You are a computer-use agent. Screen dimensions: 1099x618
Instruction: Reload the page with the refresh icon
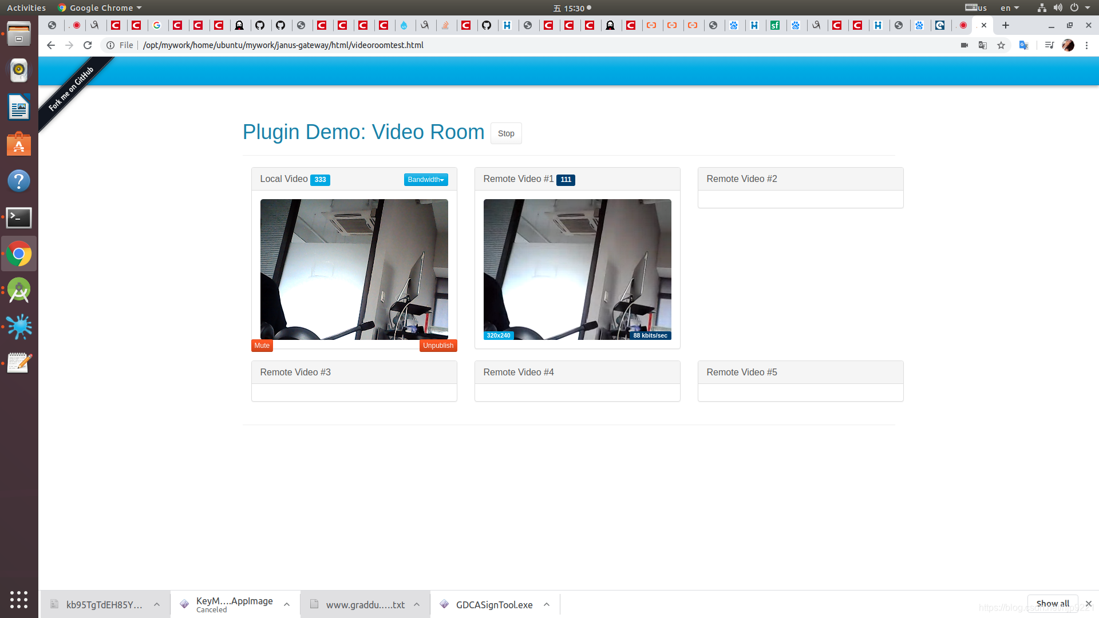click(x=88, y=45)
